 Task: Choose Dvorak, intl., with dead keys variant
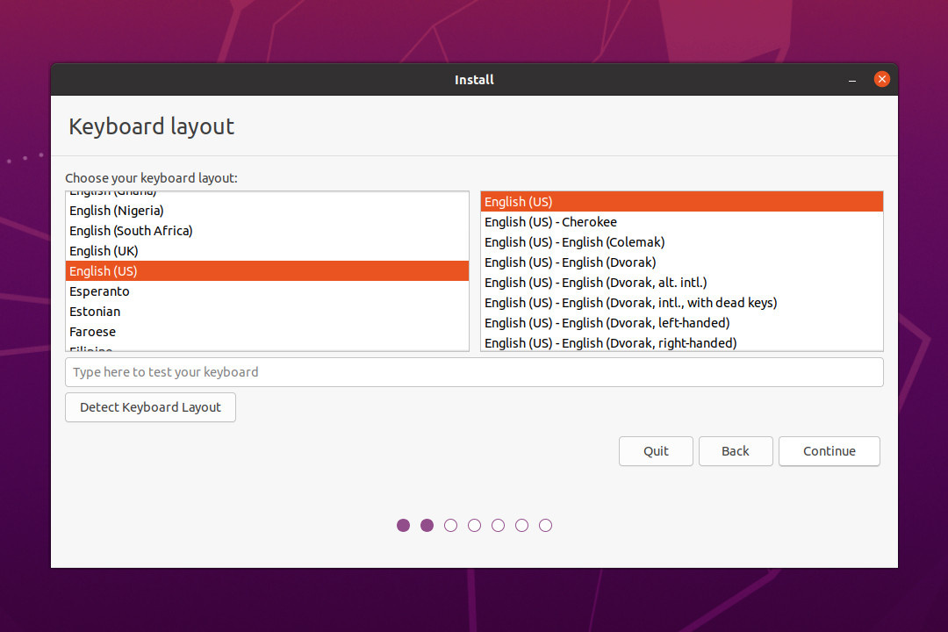click(x=681, y=303)
